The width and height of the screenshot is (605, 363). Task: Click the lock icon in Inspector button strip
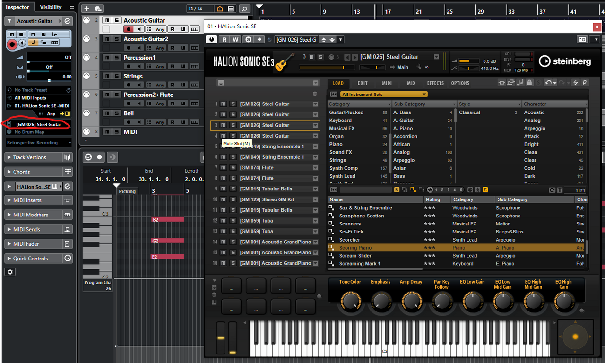click(43, 43)
